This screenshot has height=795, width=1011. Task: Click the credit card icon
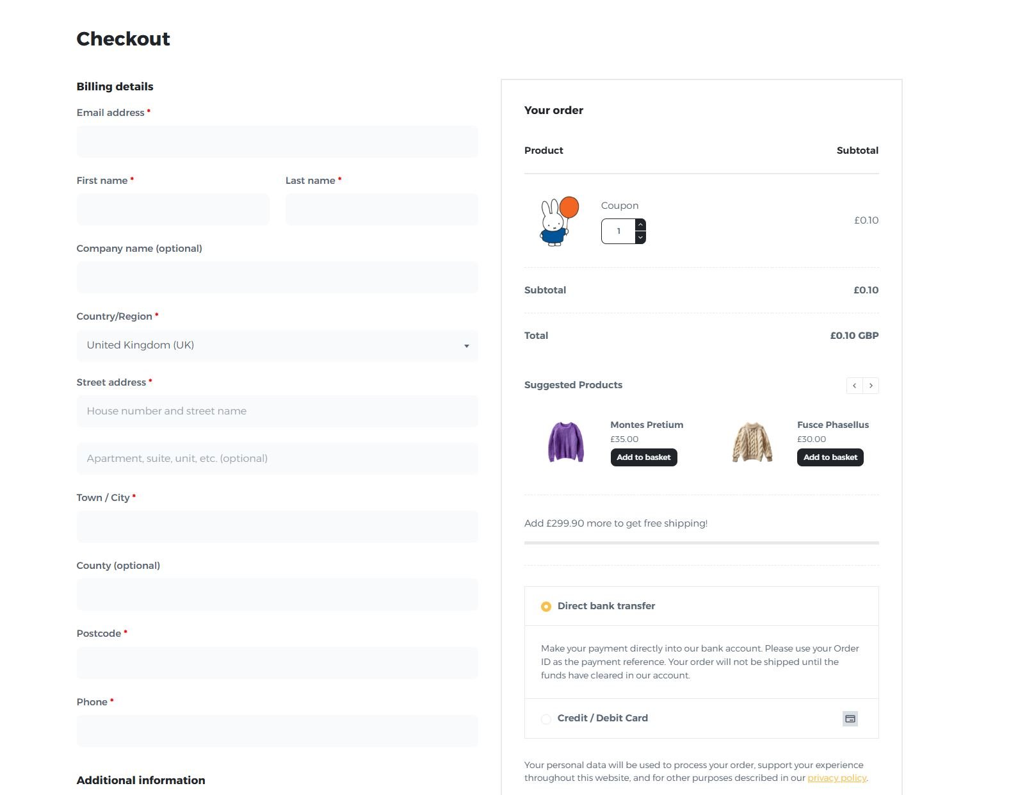click(x=850, y=719)
